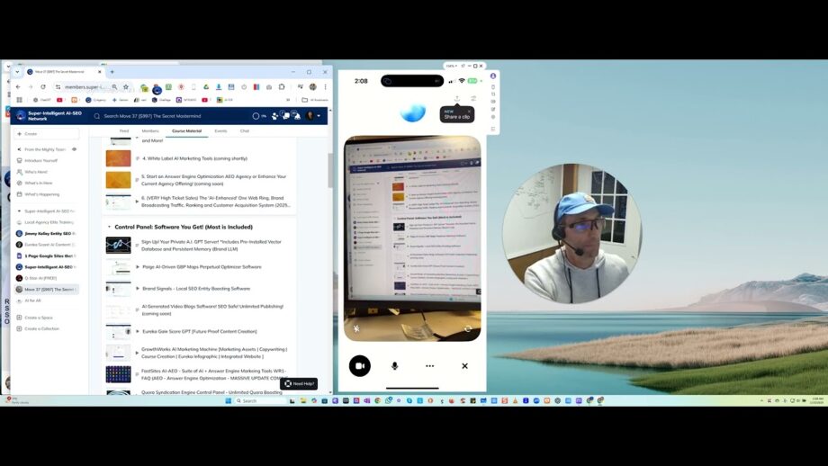This screenshot has height=466, width=828.
Task: Open a new browser tab
Action: (112, 72)
